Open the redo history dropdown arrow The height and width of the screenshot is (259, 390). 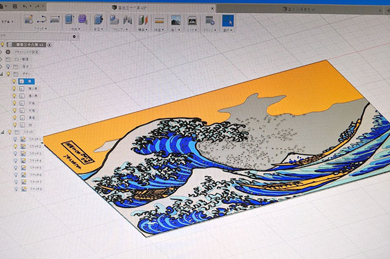(43, 6)
